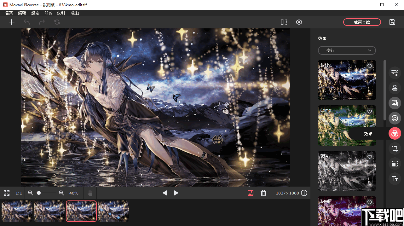Apply the 灰階 grayscale effect
Viewport: 404px width, 226px height.
coord(347,171)
